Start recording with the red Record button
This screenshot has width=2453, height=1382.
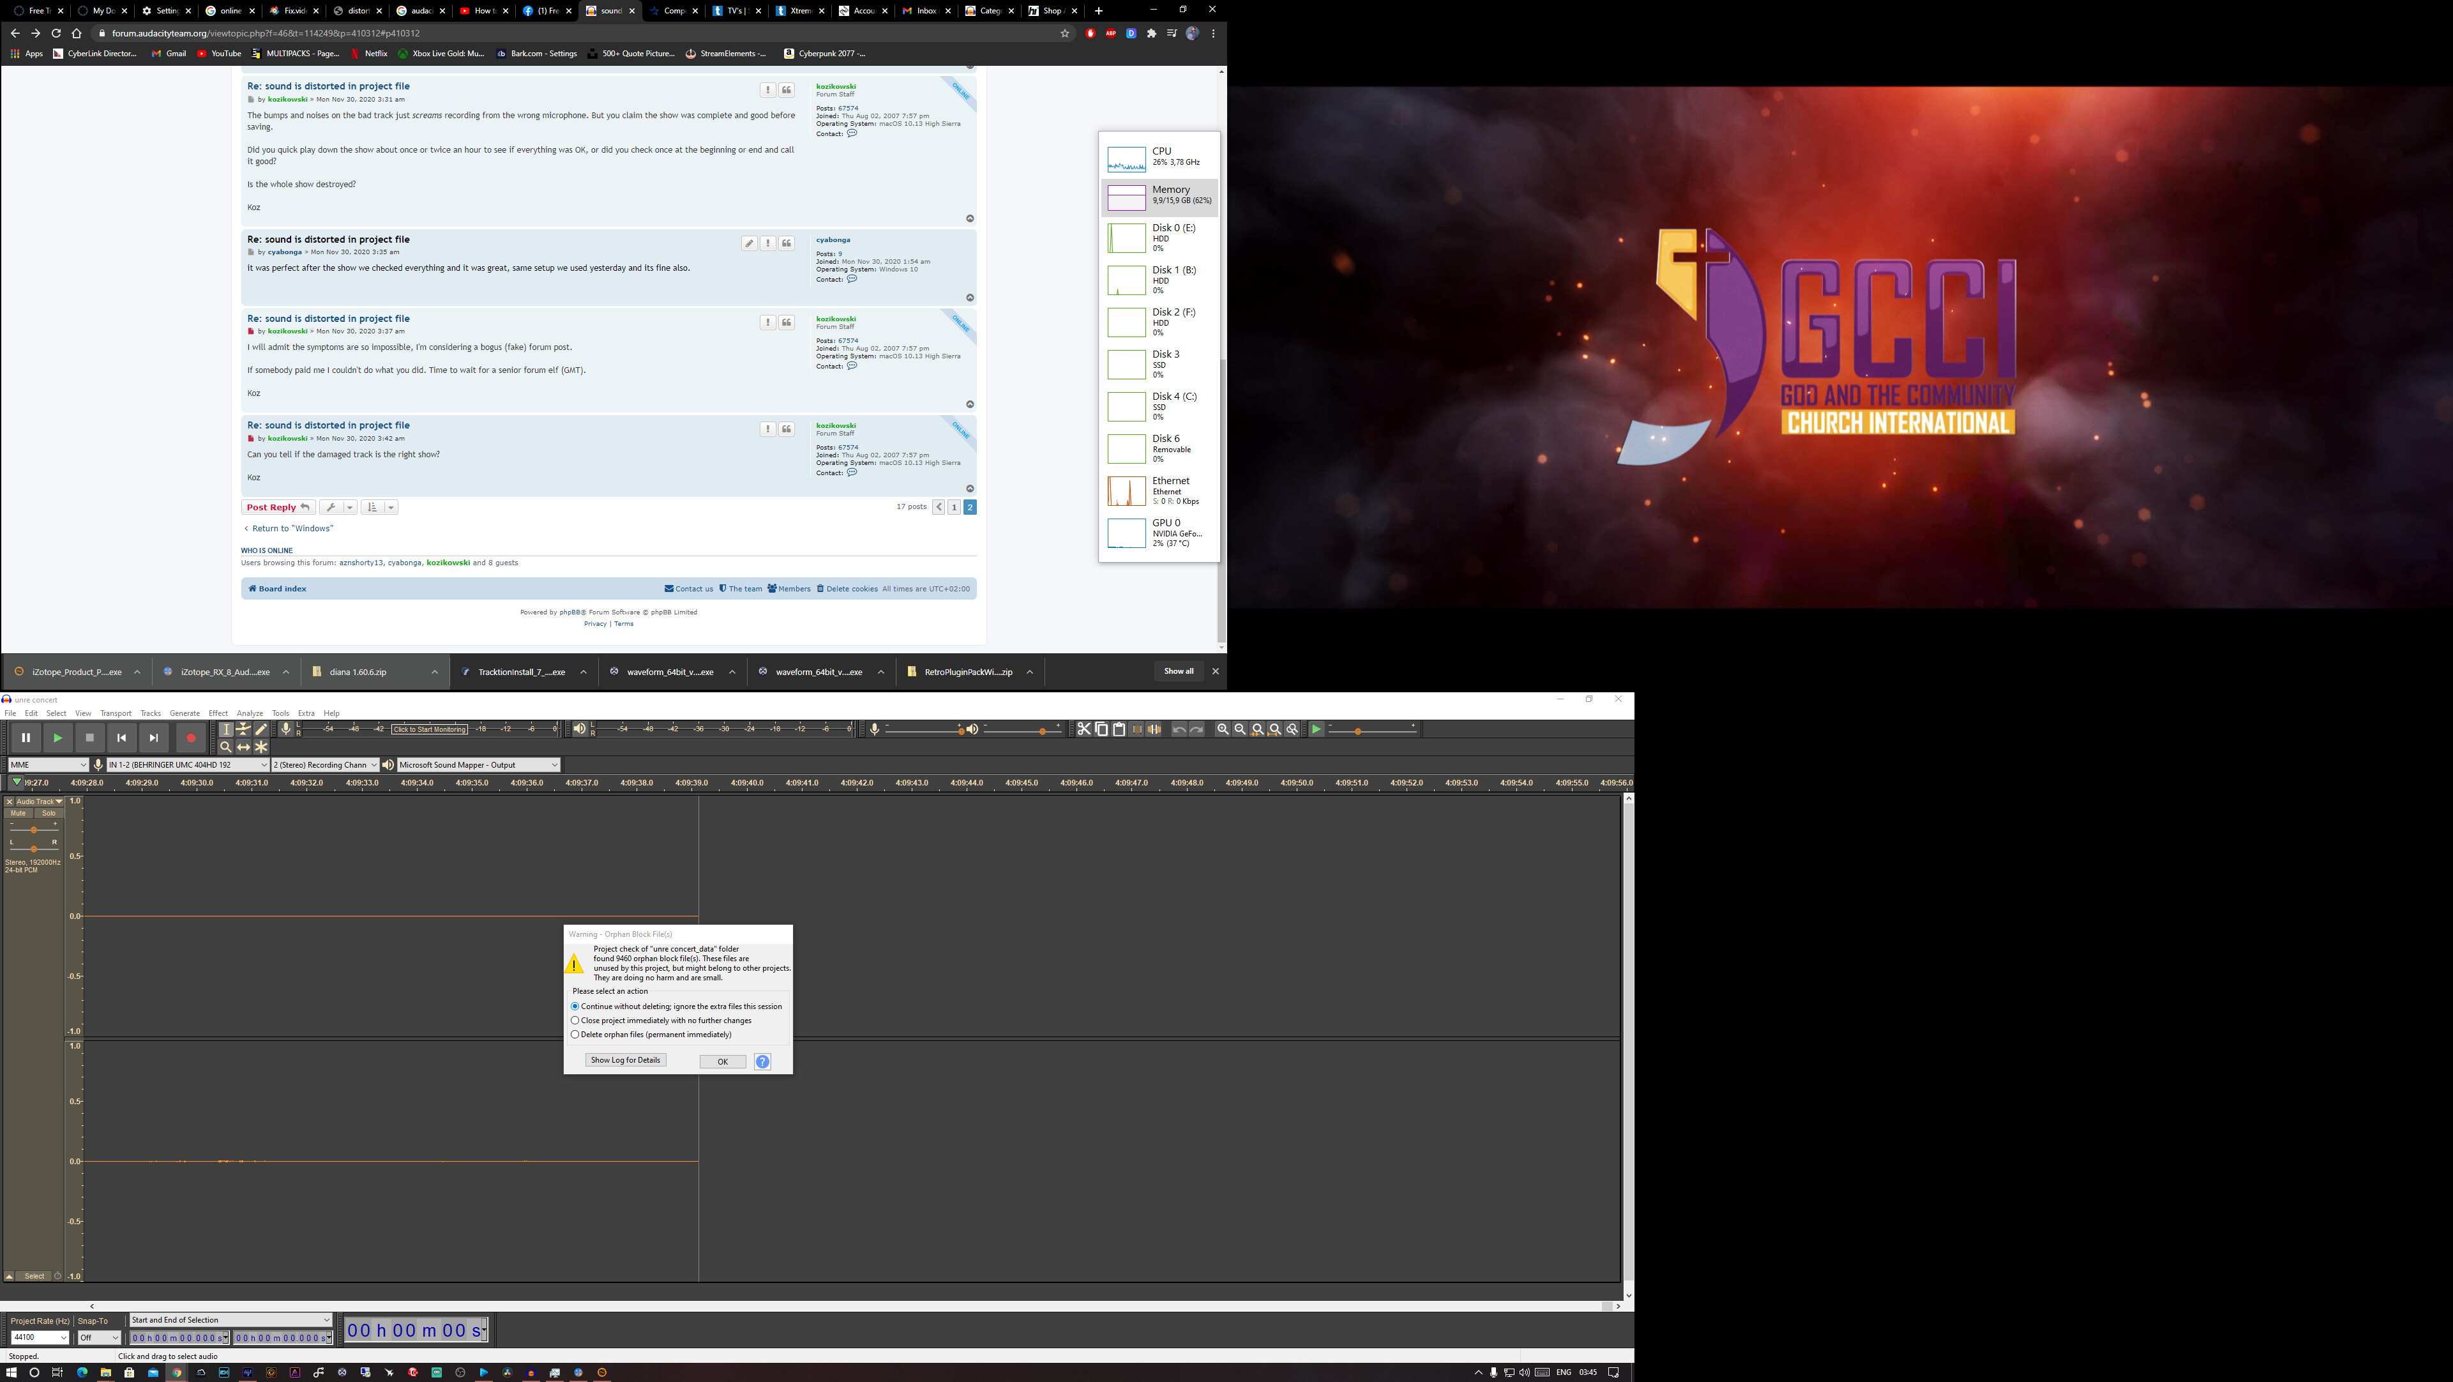(190, 737)
